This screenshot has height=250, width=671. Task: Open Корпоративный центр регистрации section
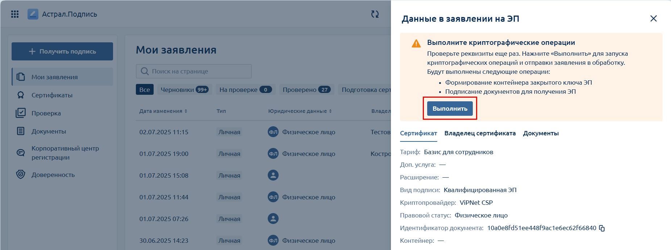[62, 153]
